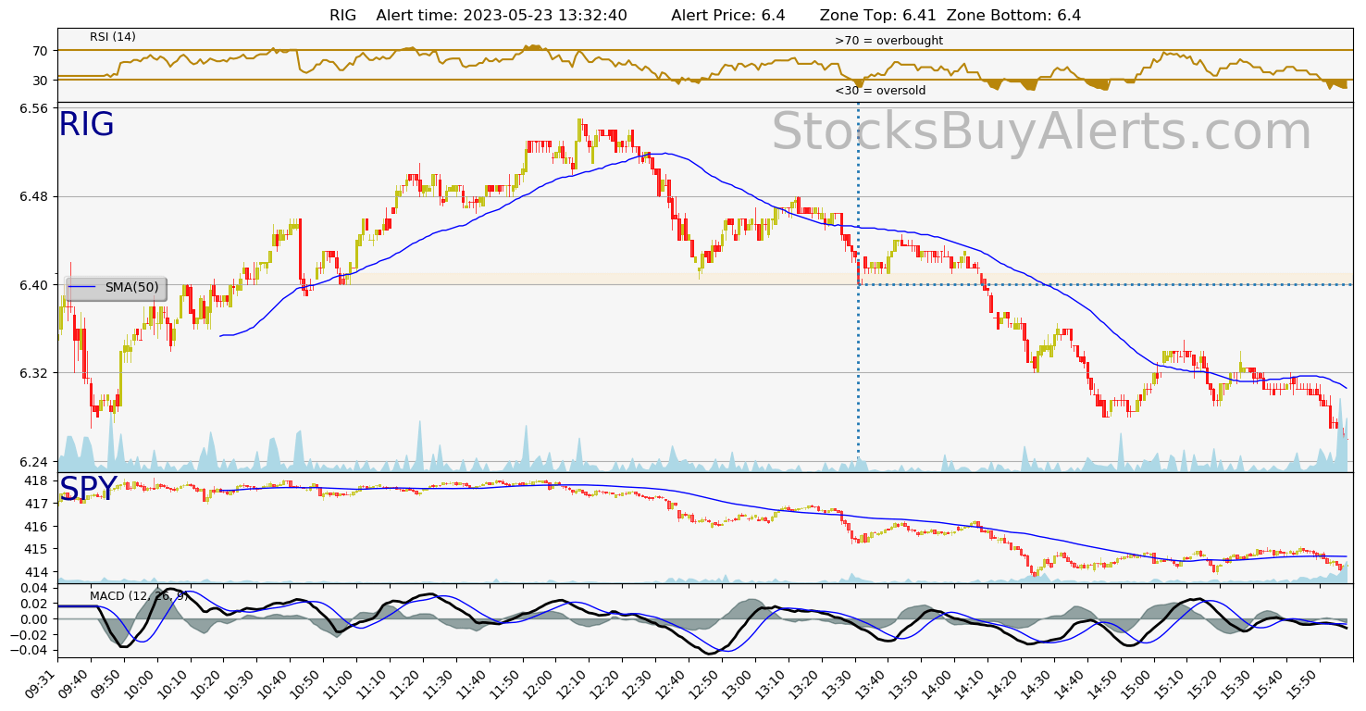Click the SMA(50) legend box
Viewport: 1366px width, 711px height.
pyautogui.click(x=117, y=288)
